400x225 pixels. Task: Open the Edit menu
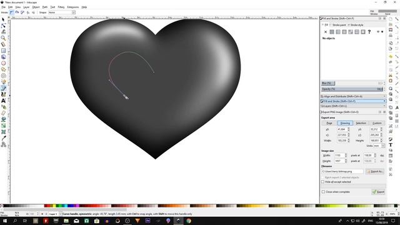pos(10,7)
